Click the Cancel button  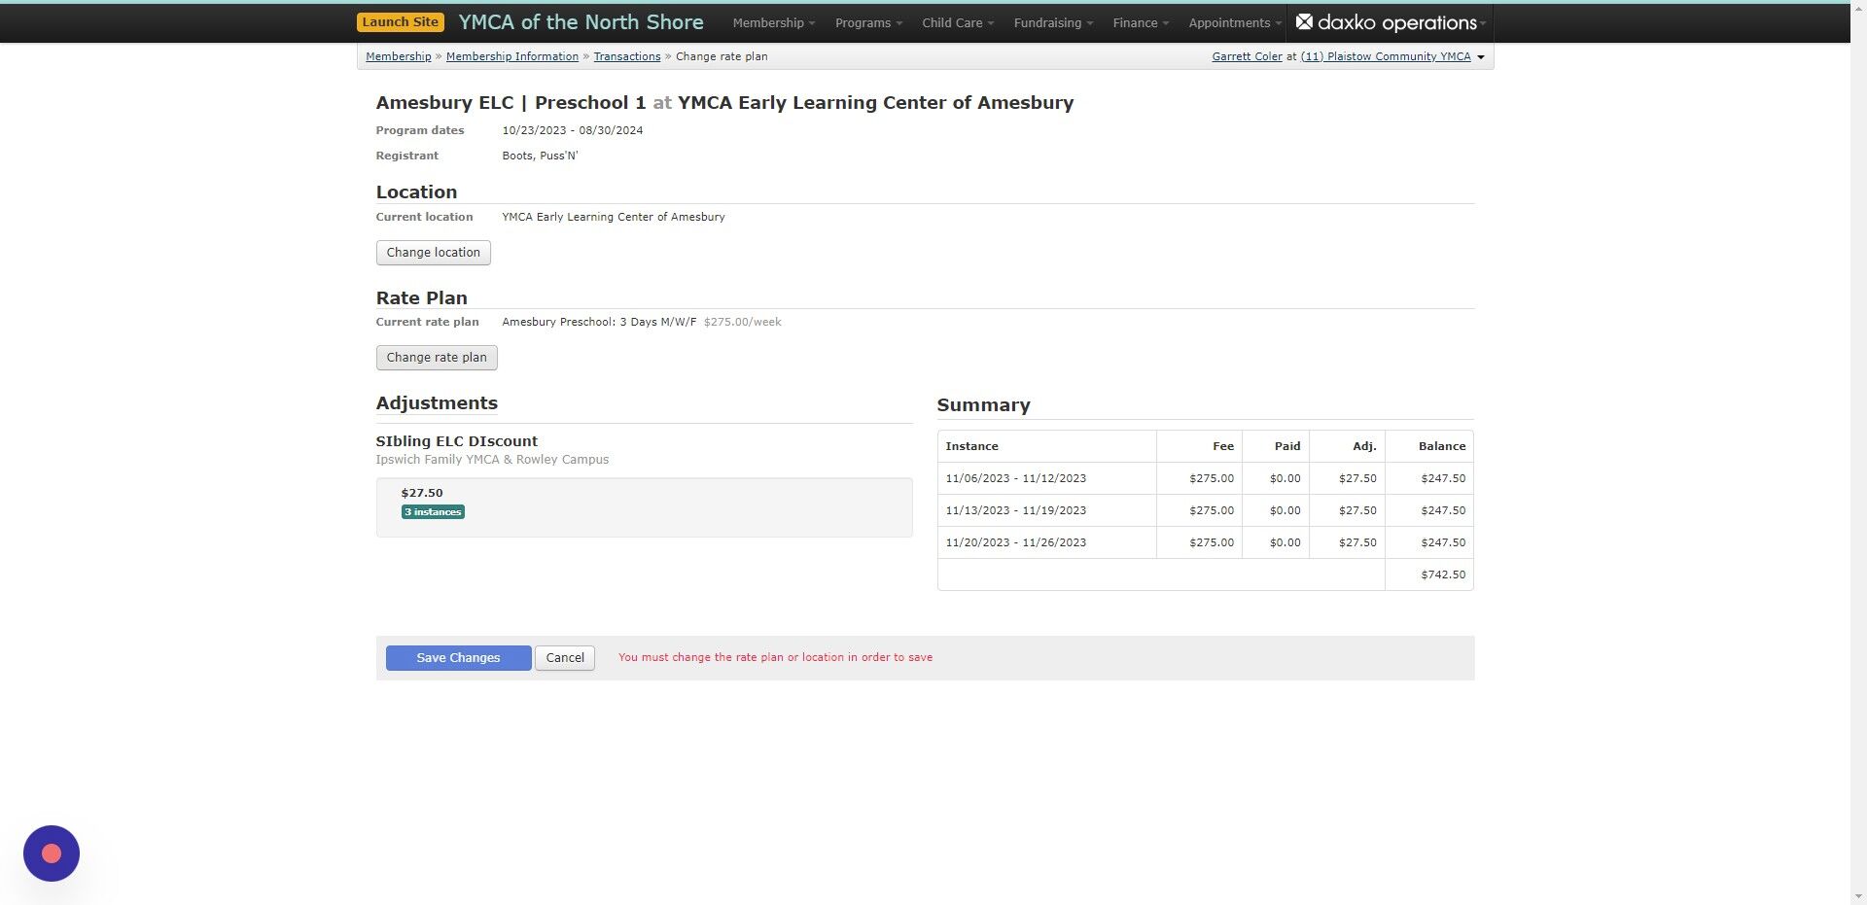point(564,657)
